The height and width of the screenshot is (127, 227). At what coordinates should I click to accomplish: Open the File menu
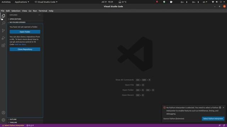2,11
